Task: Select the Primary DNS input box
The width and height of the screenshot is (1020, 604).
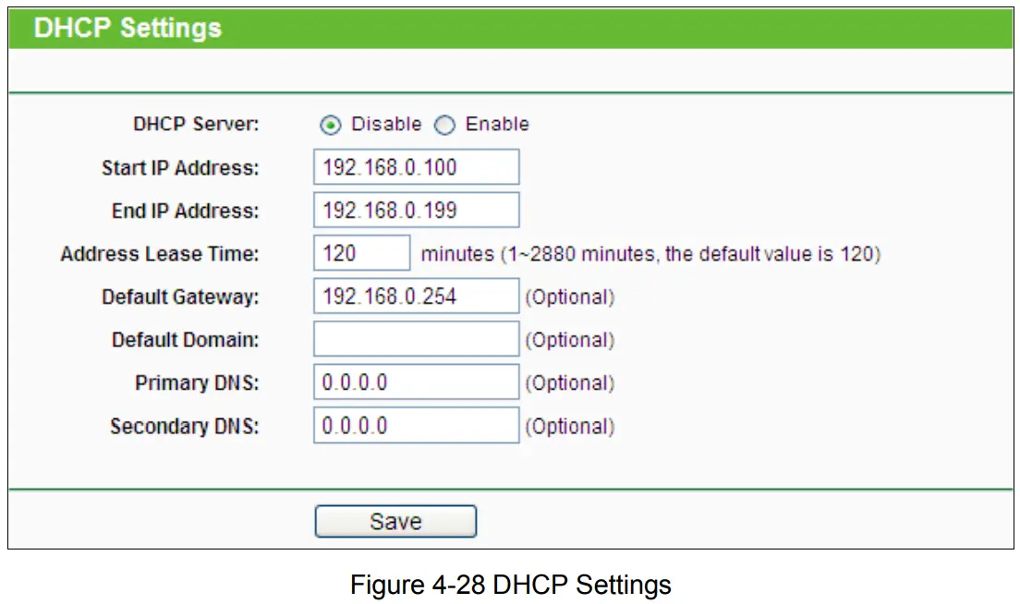Action: (416, 382)
